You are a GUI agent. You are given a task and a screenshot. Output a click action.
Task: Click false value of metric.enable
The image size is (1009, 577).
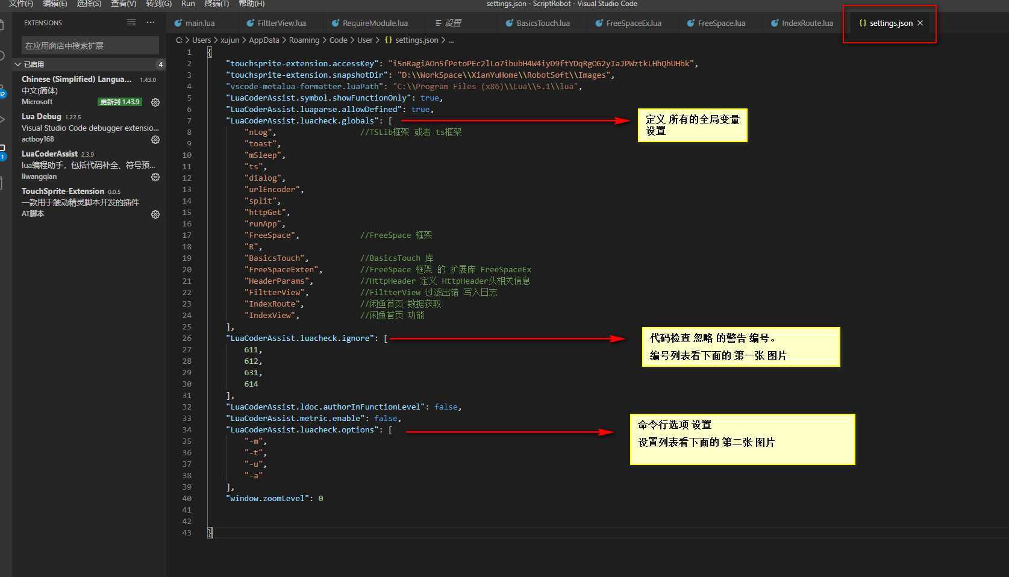(386, 418)
